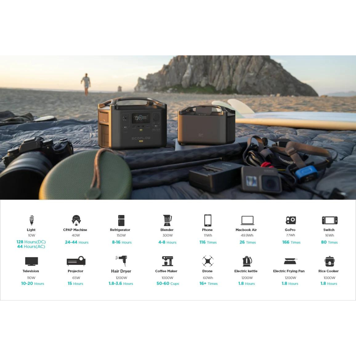
Task: Click the GoPro camera icon
Action: tap(290, 220)
